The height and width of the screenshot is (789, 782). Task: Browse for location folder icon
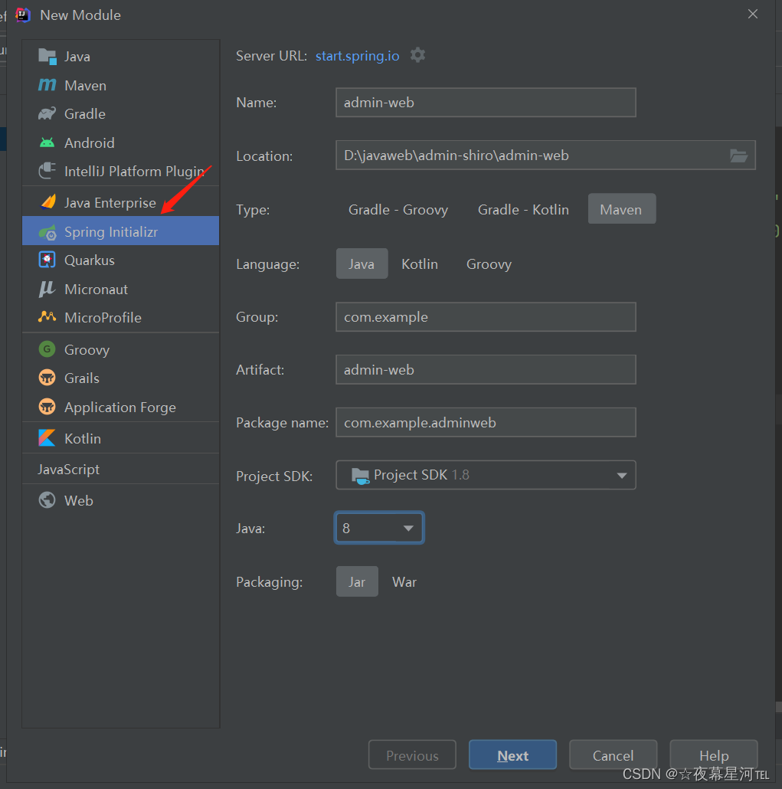738,156
